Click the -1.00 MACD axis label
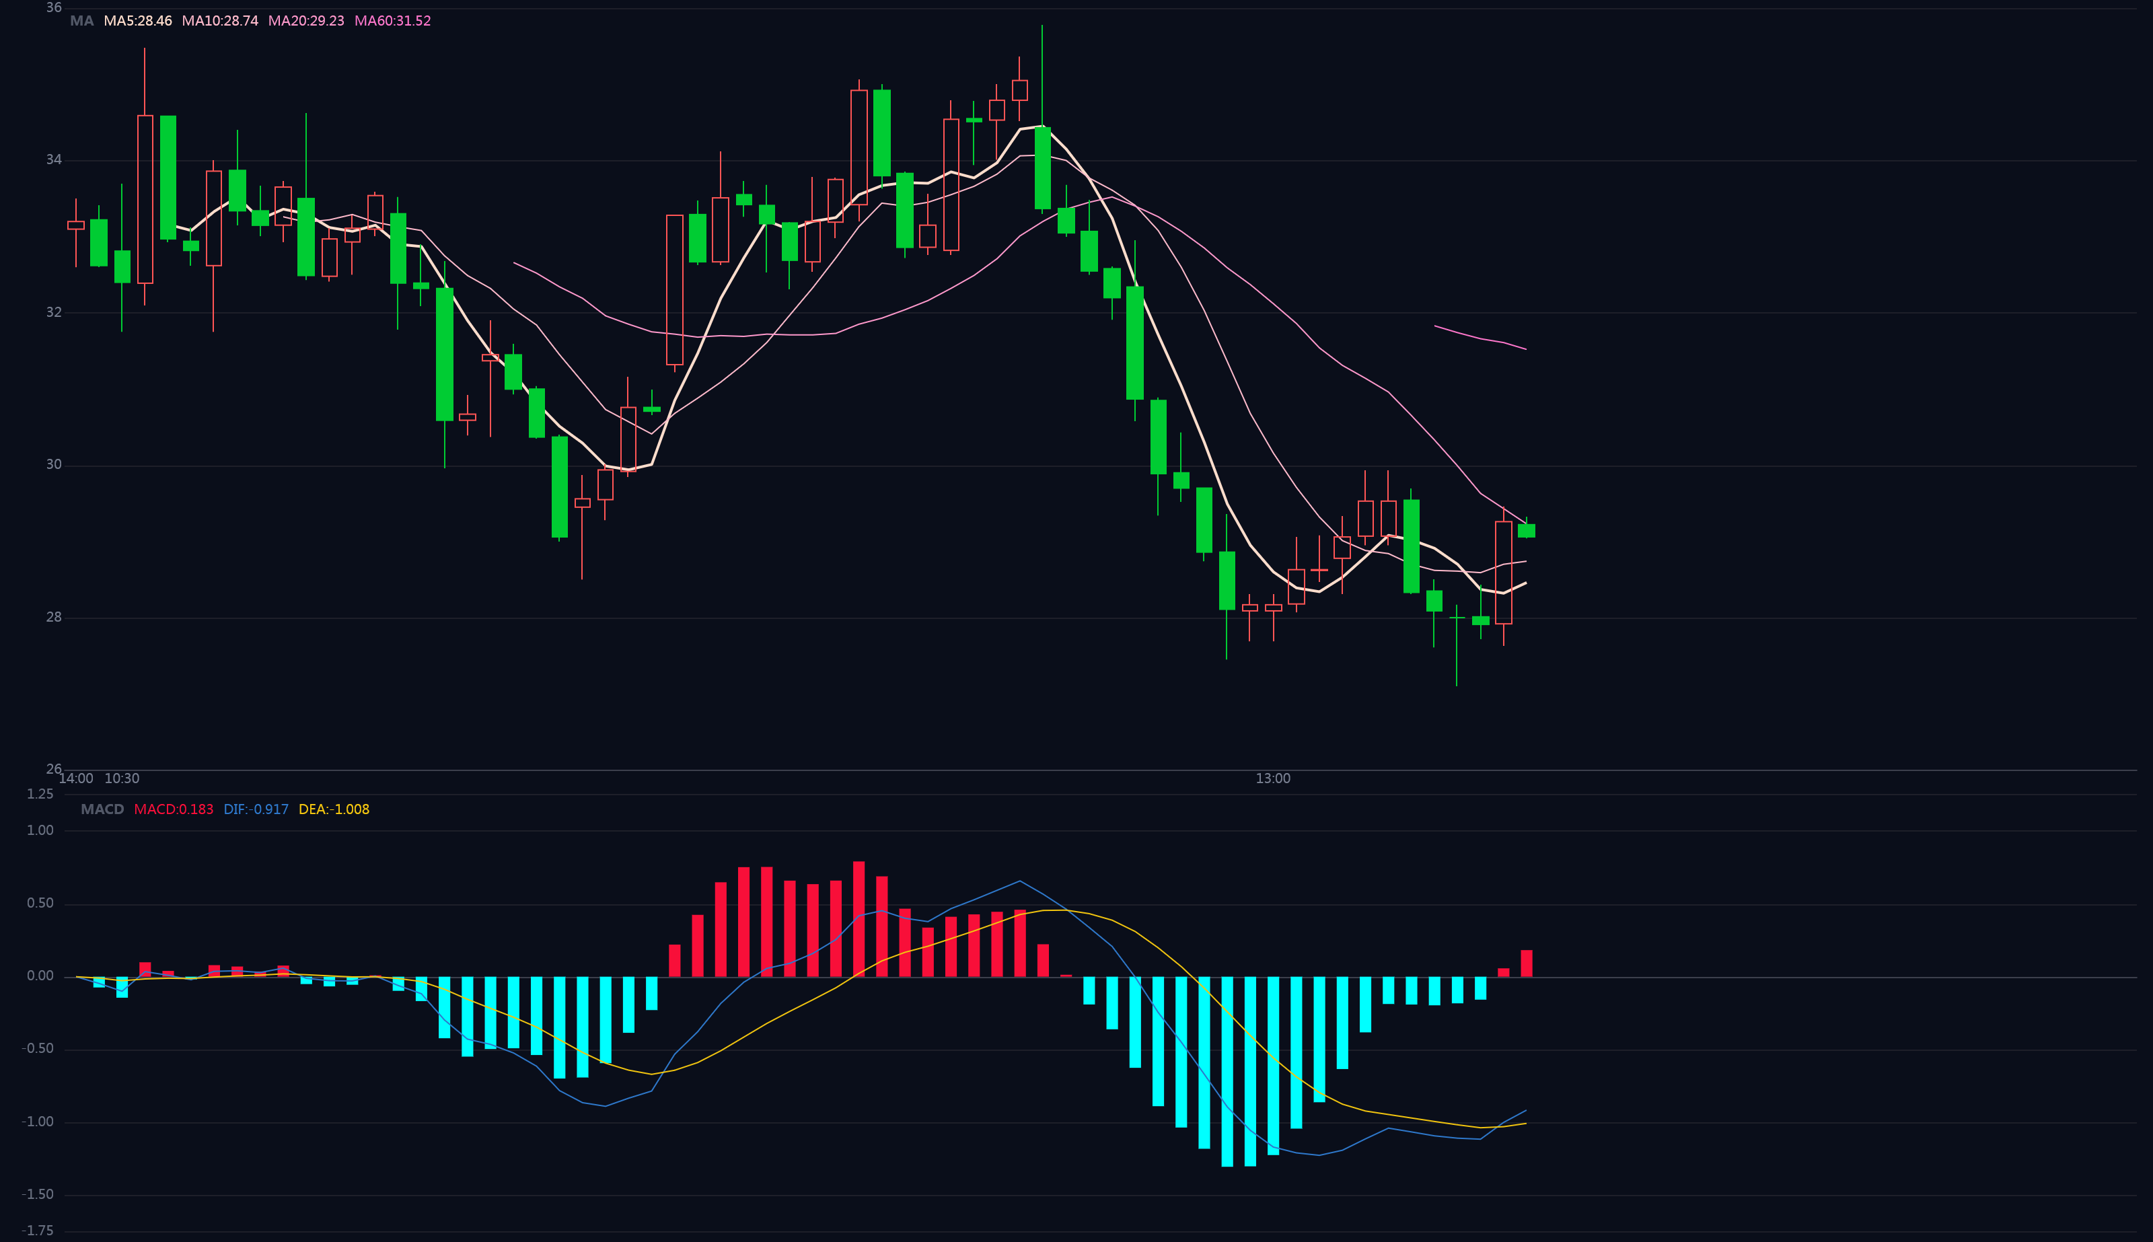 coord(38,1122)
